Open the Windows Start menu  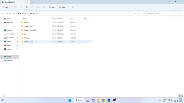(70, 100)
